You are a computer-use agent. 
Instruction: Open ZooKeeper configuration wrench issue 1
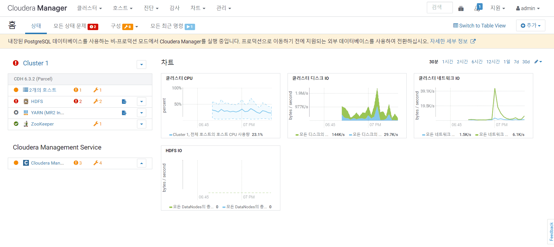pyautogui.click(x=97, y=124)
